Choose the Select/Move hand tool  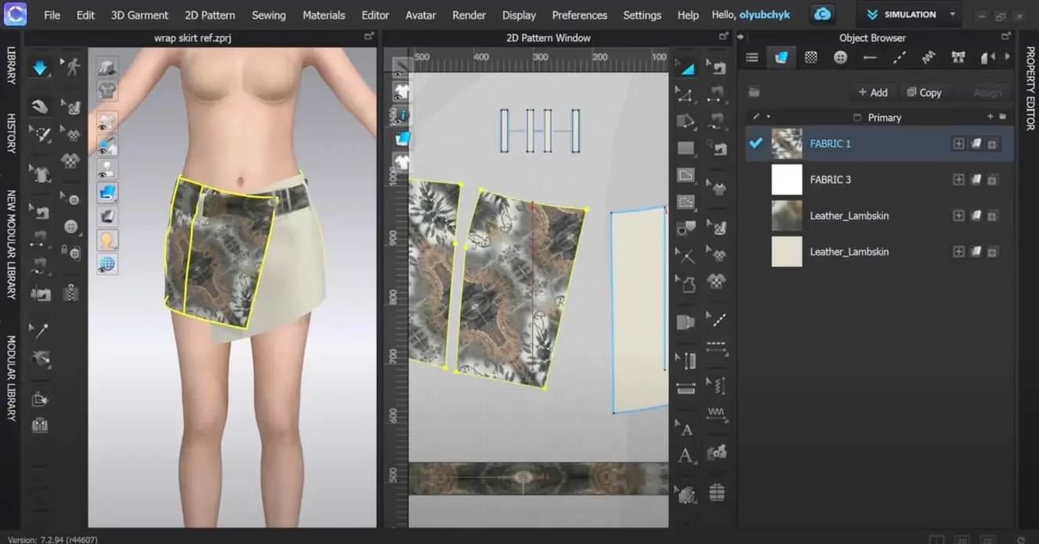tap(40, 106)
